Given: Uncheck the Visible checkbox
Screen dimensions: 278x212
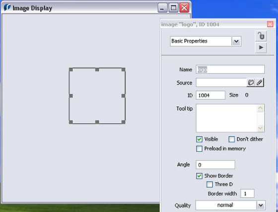Looking at the screenshot, I should [x=199, y=140].
